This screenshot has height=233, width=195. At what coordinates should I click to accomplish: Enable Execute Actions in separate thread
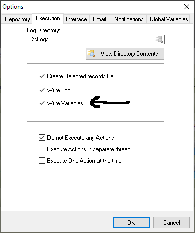(x=42, y=149)
